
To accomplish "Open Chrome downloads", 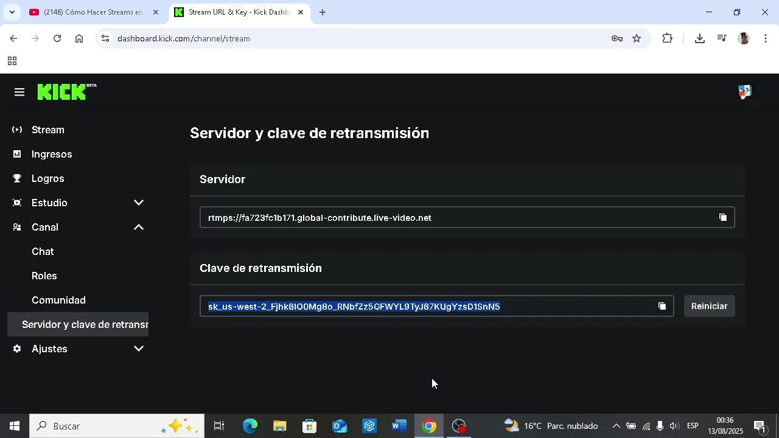I will tap(700, 38).
